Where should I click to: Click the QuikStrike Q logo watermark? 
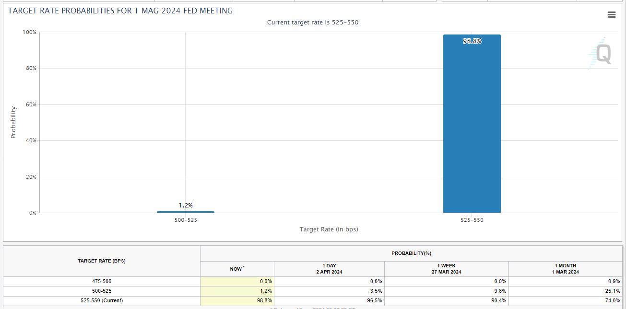602,54
